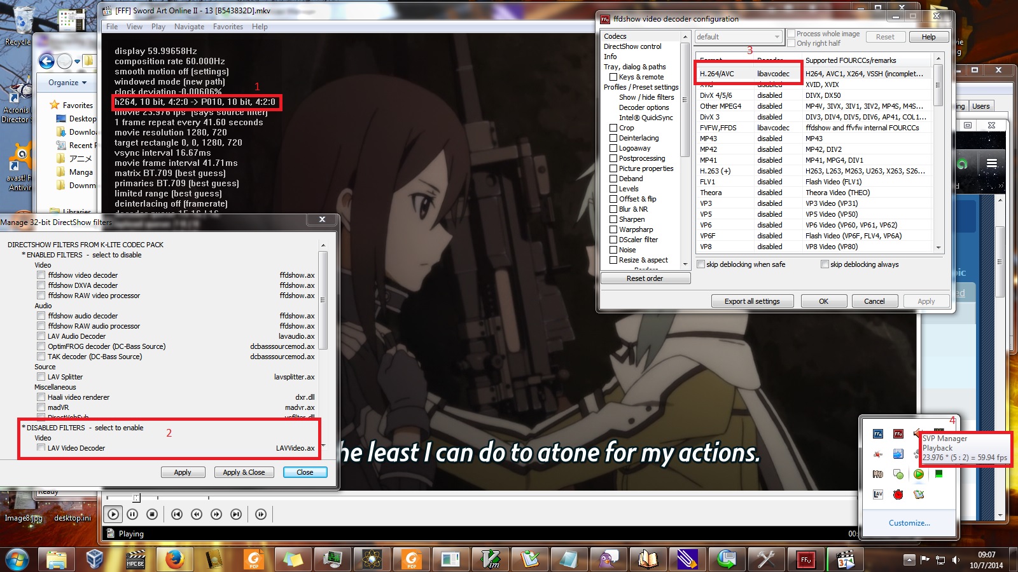The height and width of the screenshot is (572, 1018).
Task: Open the 'default' preset dropdown
Action: tap(738, 37)
